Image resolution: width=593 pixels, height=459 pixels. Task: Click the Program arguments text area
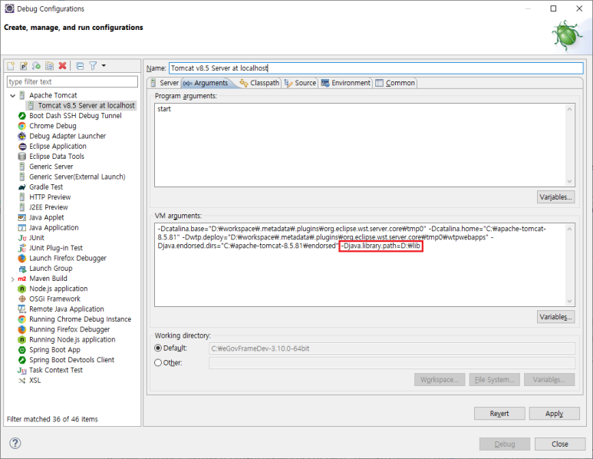coord(361,145)
